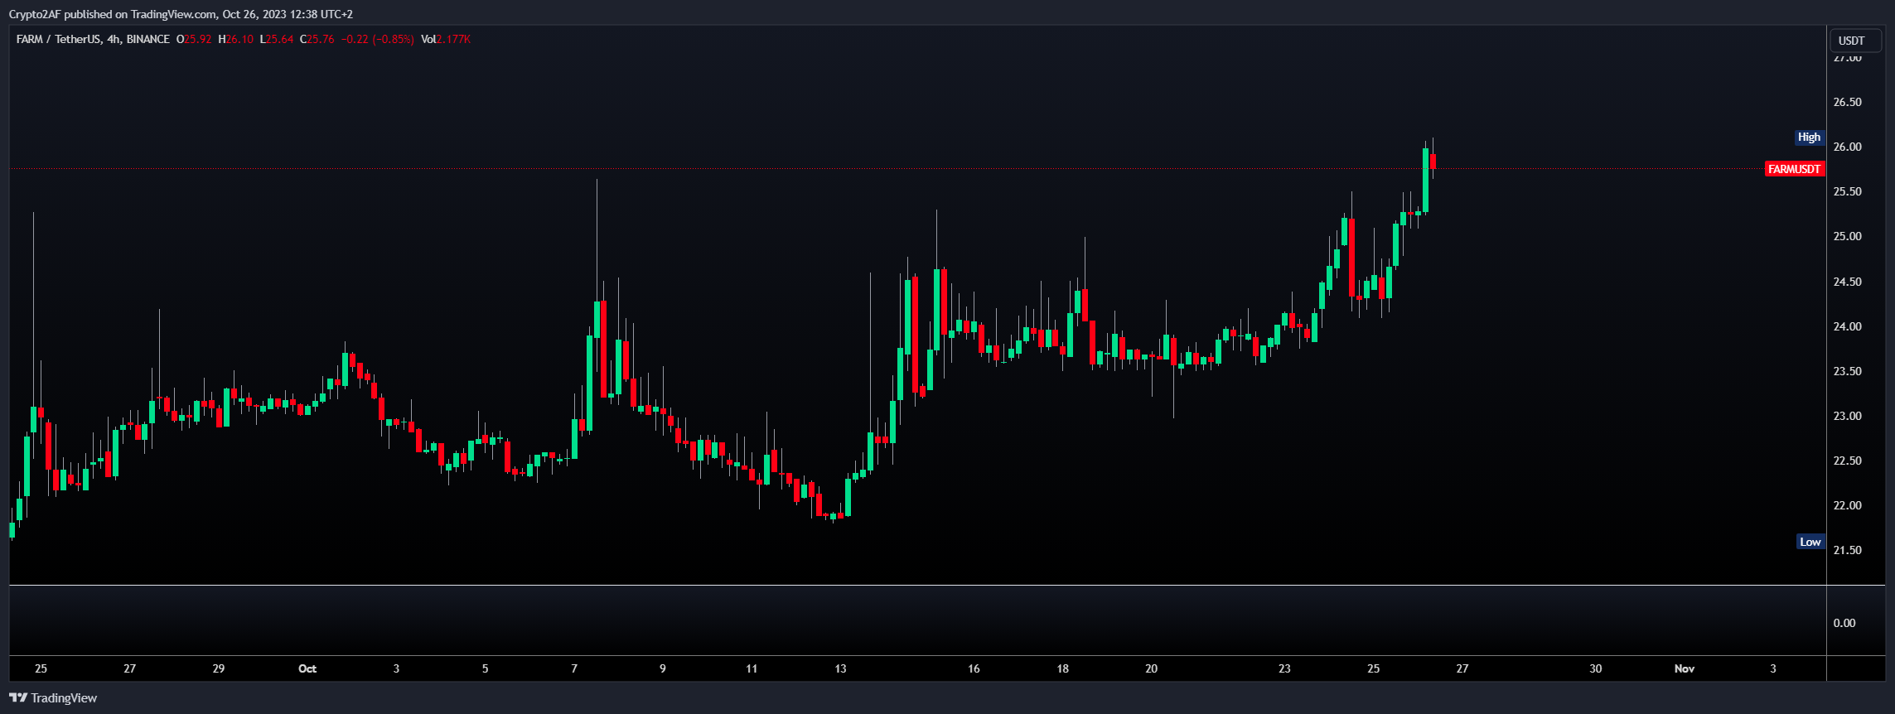Viewport: 1895px width, 714px height.
Task: Click the Vol 2.177K volume readout
Action: (x=446, y=39)
